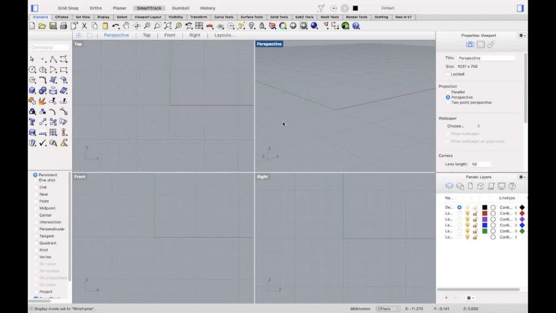Image resolution: width=556 pixels, height=313 pixels.
Task: Enable the Perpendicular object snap
Action: click(36, 229)
